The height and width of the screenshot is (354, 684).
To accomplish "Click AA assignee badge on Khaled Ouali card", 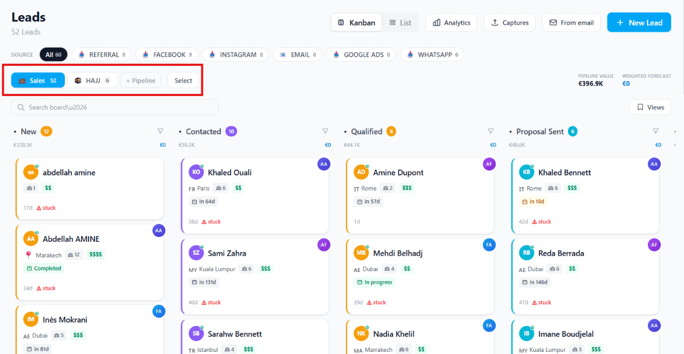I will pos(324,164).
